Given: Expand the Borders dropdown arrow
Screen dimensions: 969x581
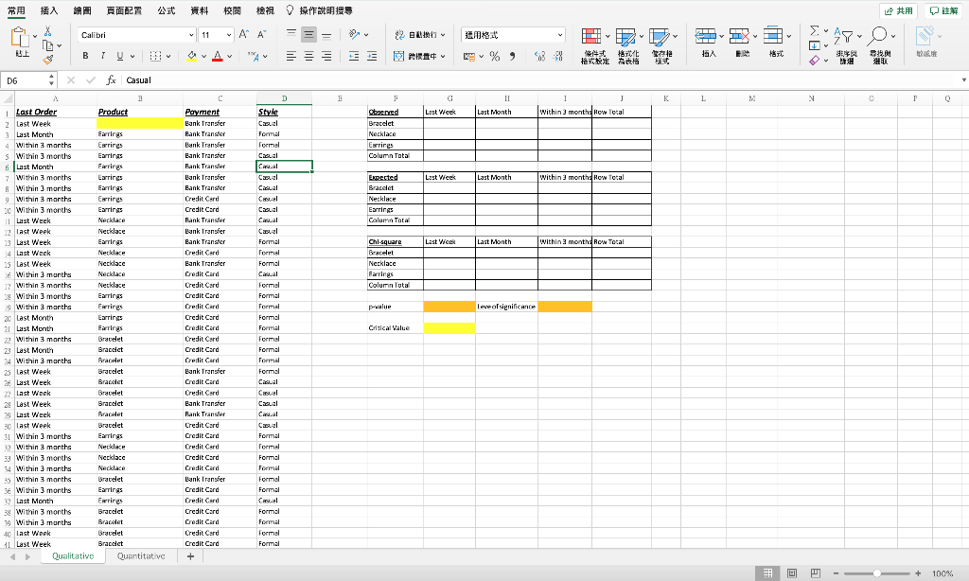Looking at the screenshot, I should (x=168, y=56).
